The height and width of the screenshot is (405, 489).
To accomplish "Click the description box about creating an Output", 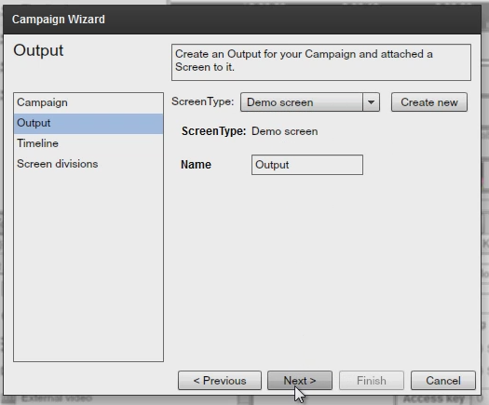I will 321,62.
